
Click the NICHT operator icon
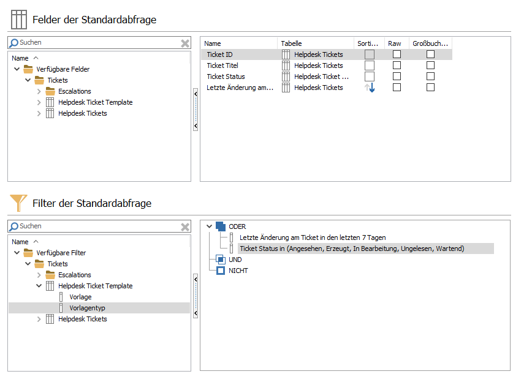[x=222, y=270]
